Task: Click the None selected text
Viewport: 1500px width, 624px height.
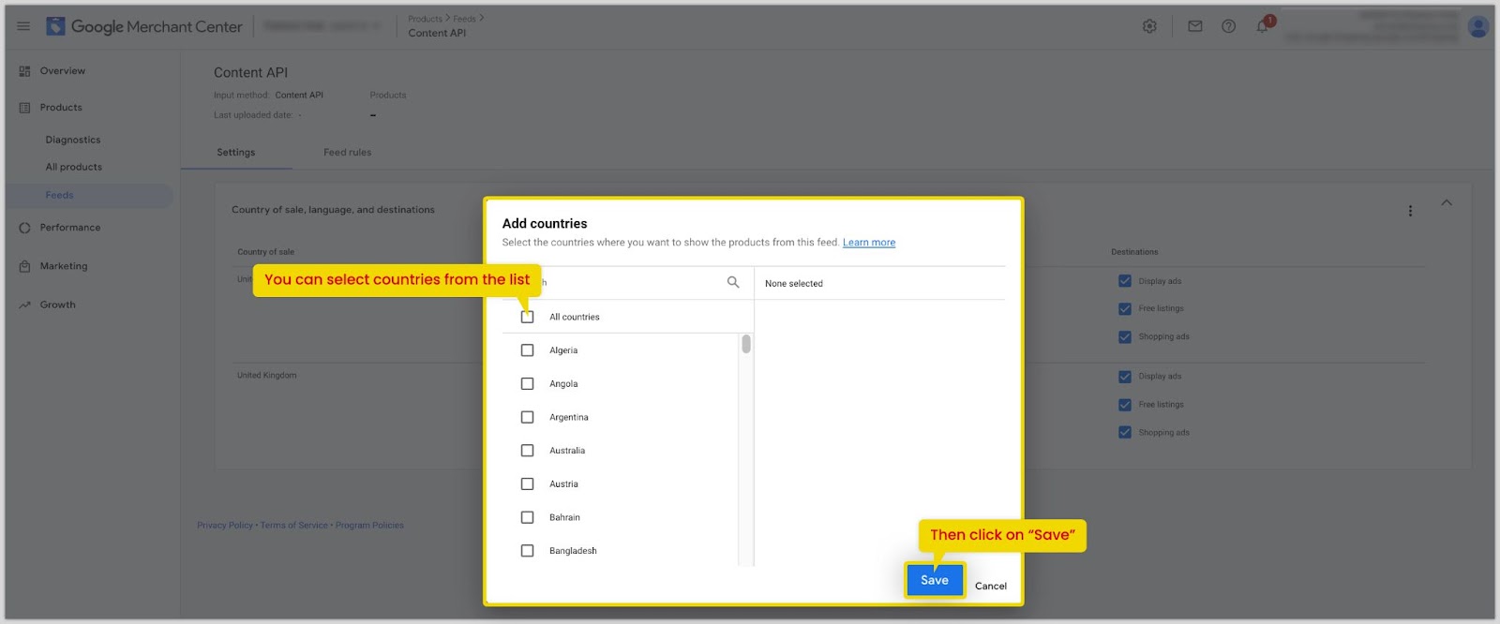Action: tap(794, 284)
